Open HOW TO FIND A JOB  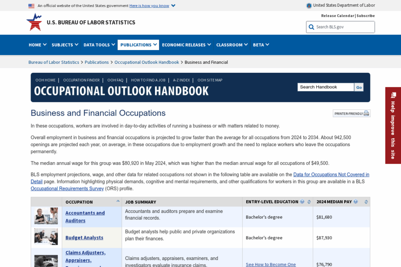coord(148,80)
